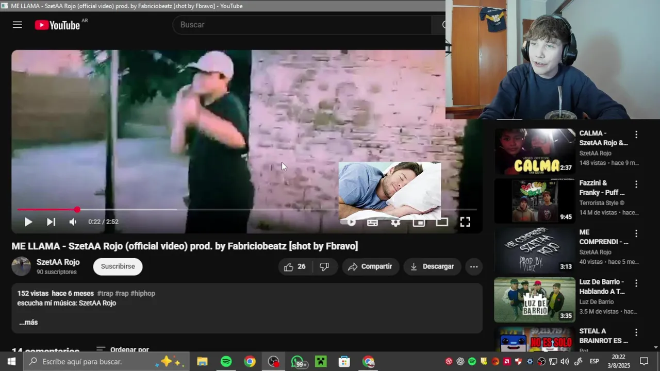Open the system tray volume icon
This screenshot has width=660, height=371.
click(x=565, y=362)
